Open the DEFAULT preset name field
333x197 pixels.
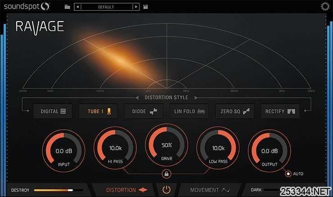[x=106, y=7]
